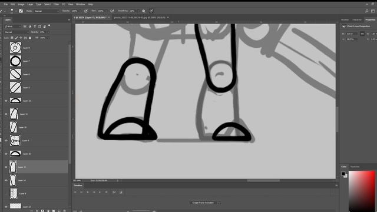This screenshot has height=212, width=377.
Task: Open the File menu
Action: click(5, 4)
